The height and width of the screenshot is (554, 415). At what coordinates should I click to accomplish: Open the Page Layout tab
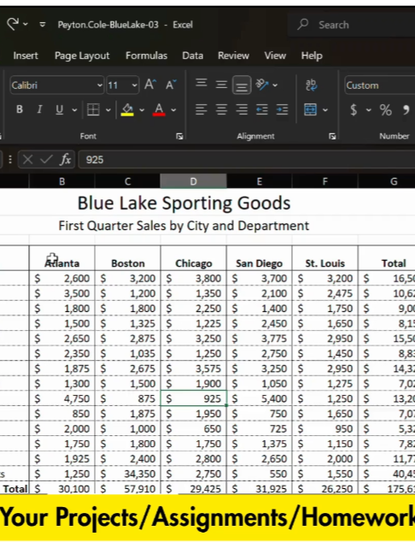click(x=82, y=56)
